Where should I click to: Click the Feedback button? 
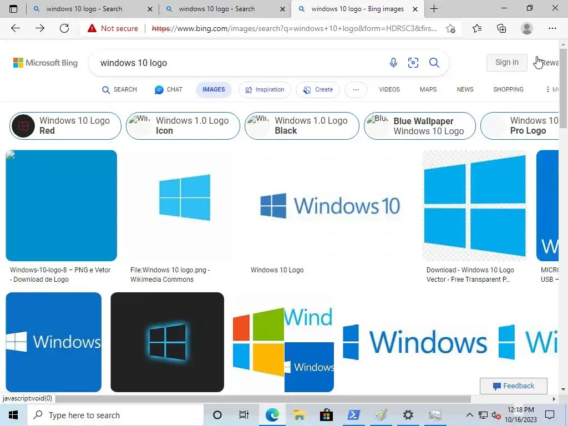click(x=513, y=386)
